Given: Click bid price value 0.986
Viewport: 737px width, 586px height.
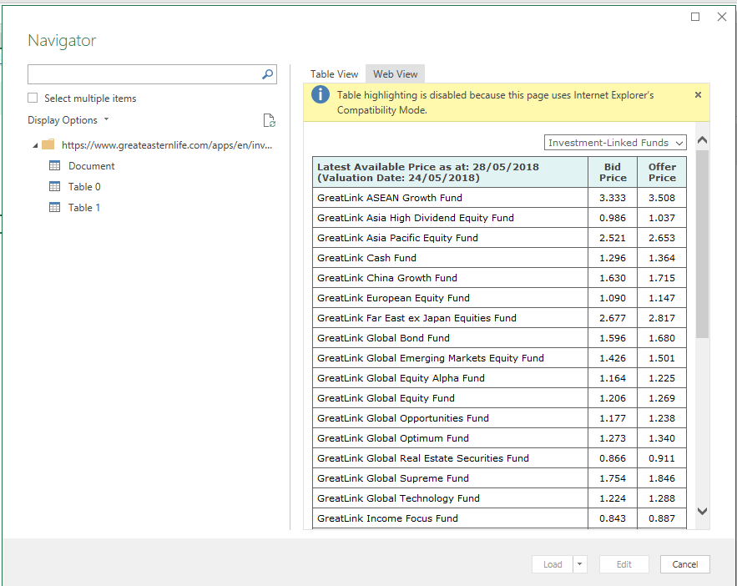Looking at the screenshot, I should [x=613, y=218].
